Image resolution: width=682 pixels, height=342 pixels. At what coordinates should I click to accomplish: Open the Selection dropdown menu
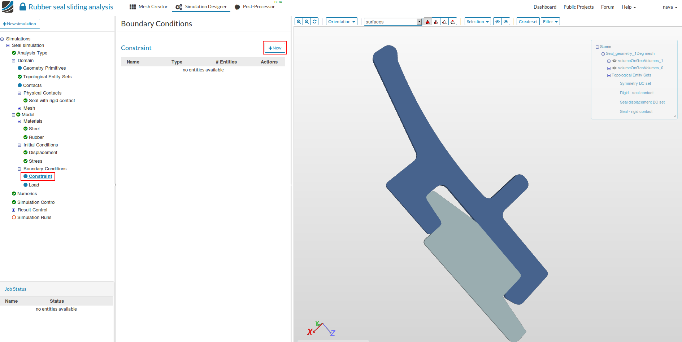pos(478,22)
